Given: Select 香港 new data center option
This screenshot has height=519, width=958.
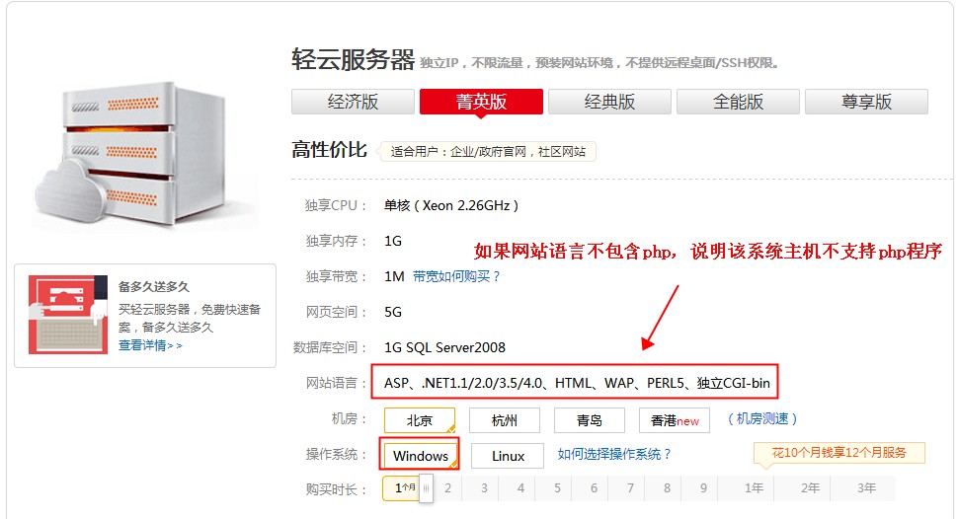Looking at the screenshot, I should tap(674, 420).
